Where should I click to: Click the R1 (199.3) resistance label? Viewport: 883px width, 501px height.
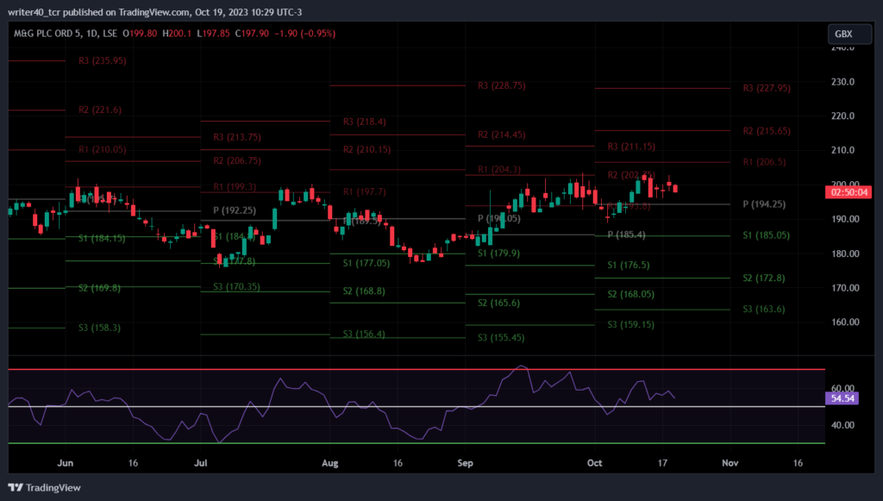(235, 187)
